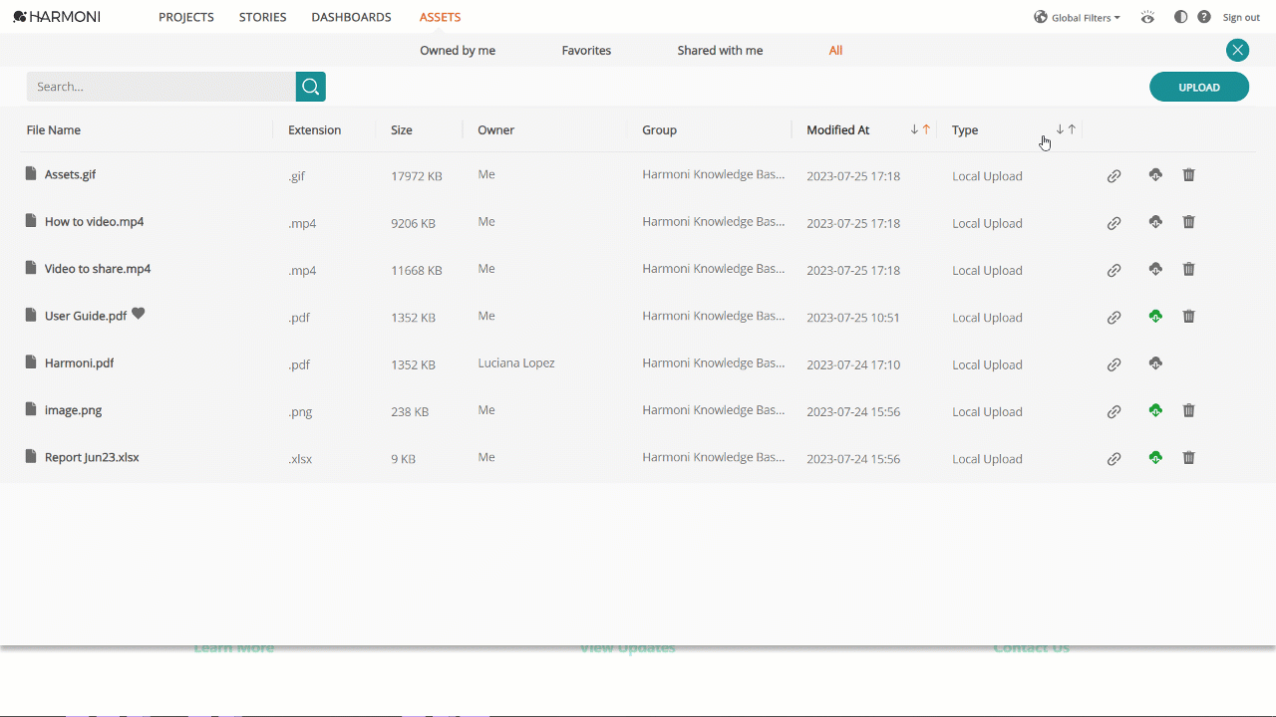The width and height of the screenshot is (1276, 717).
Task: Download Report Jun23.xlsx
Action: (1155, 458)
